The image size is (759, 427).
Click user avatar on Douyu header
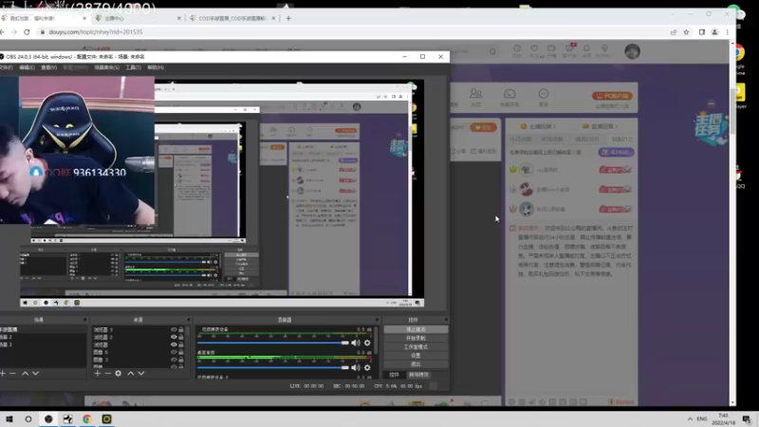click(x=632, y=51)
